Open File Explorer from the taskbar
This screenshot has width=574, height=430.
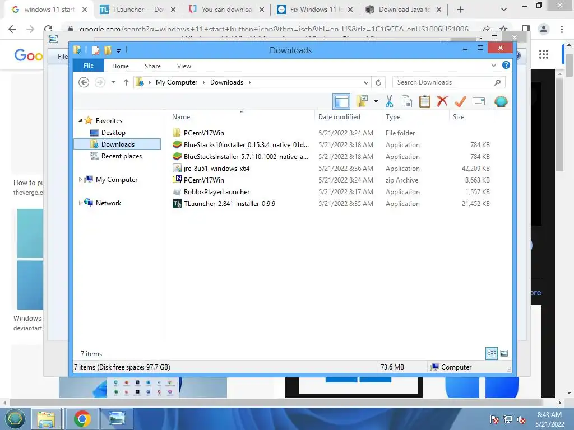[46, 419]
